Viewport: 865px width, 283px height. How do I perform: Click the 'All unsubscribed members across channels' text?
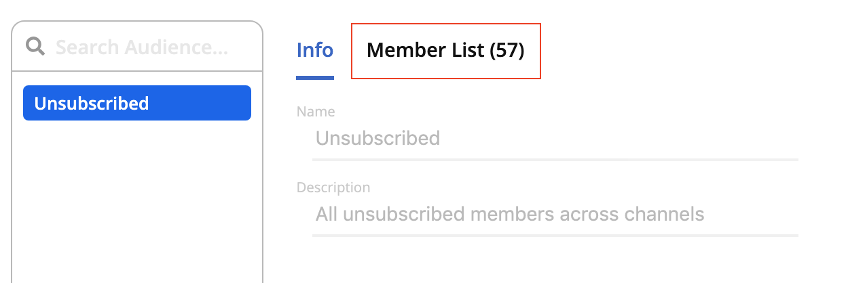click(510, 215)
